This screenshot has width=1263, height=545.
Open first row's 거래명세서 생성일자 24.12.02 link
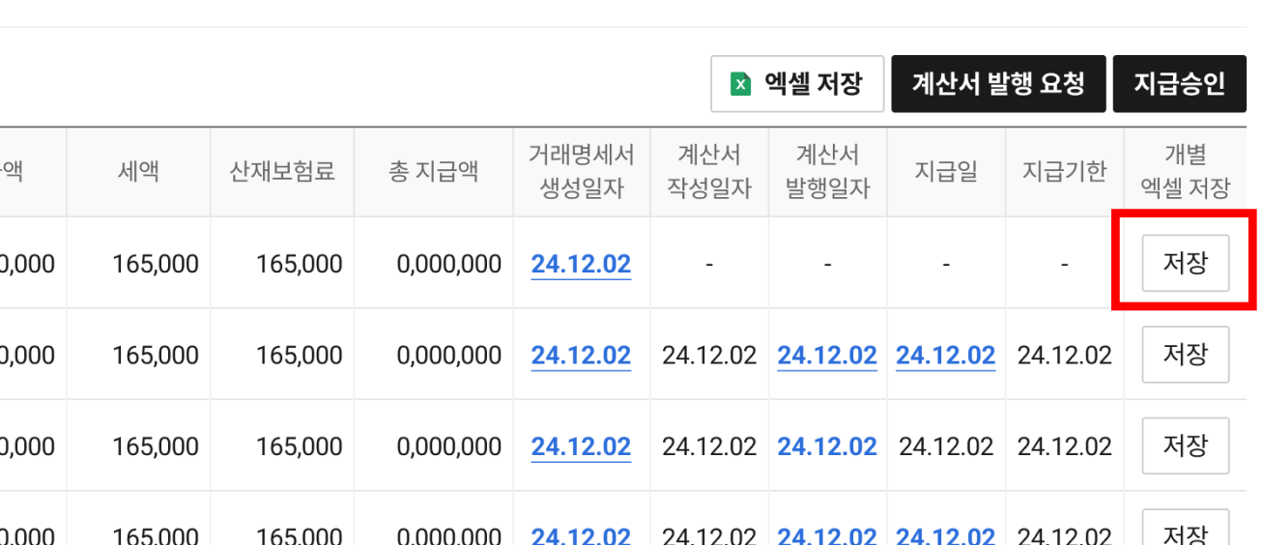point(581,264)
